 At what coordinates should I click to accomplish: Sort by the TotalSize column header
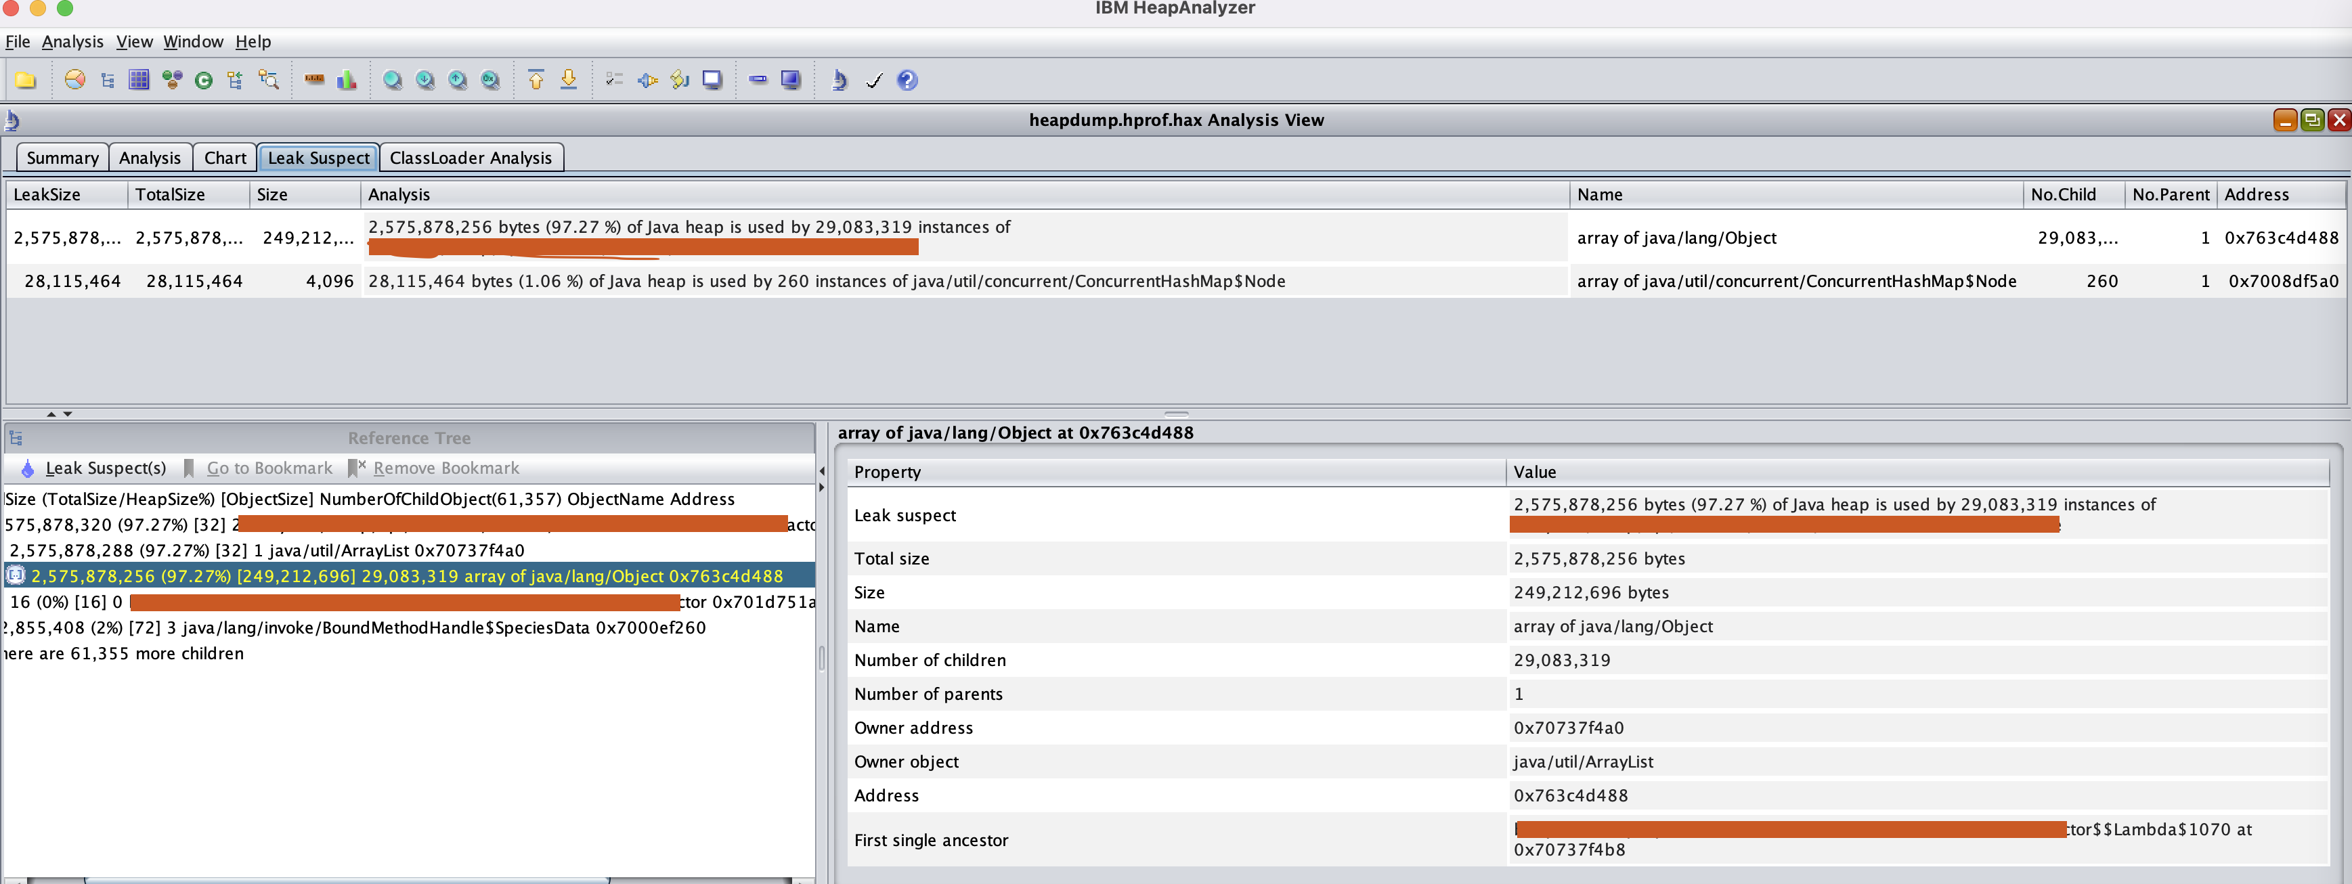(x=171, y=194)
